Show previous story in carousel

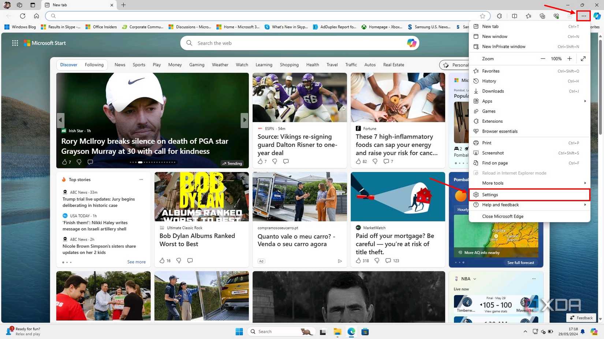coord(60,120)
